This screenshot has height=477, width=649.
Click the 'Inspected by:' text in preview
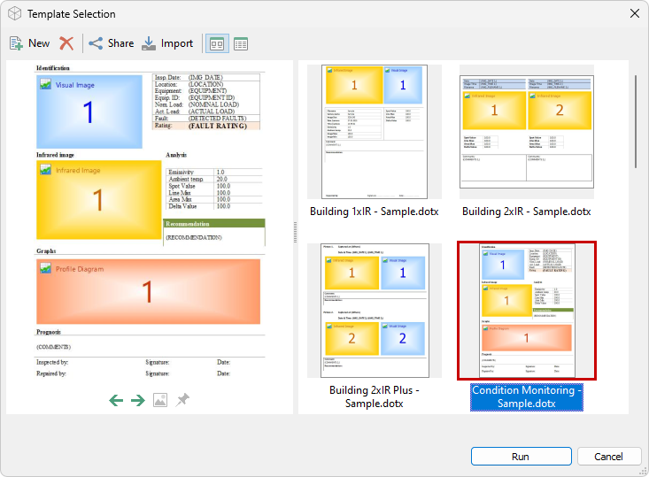click(x=52, y=363)
